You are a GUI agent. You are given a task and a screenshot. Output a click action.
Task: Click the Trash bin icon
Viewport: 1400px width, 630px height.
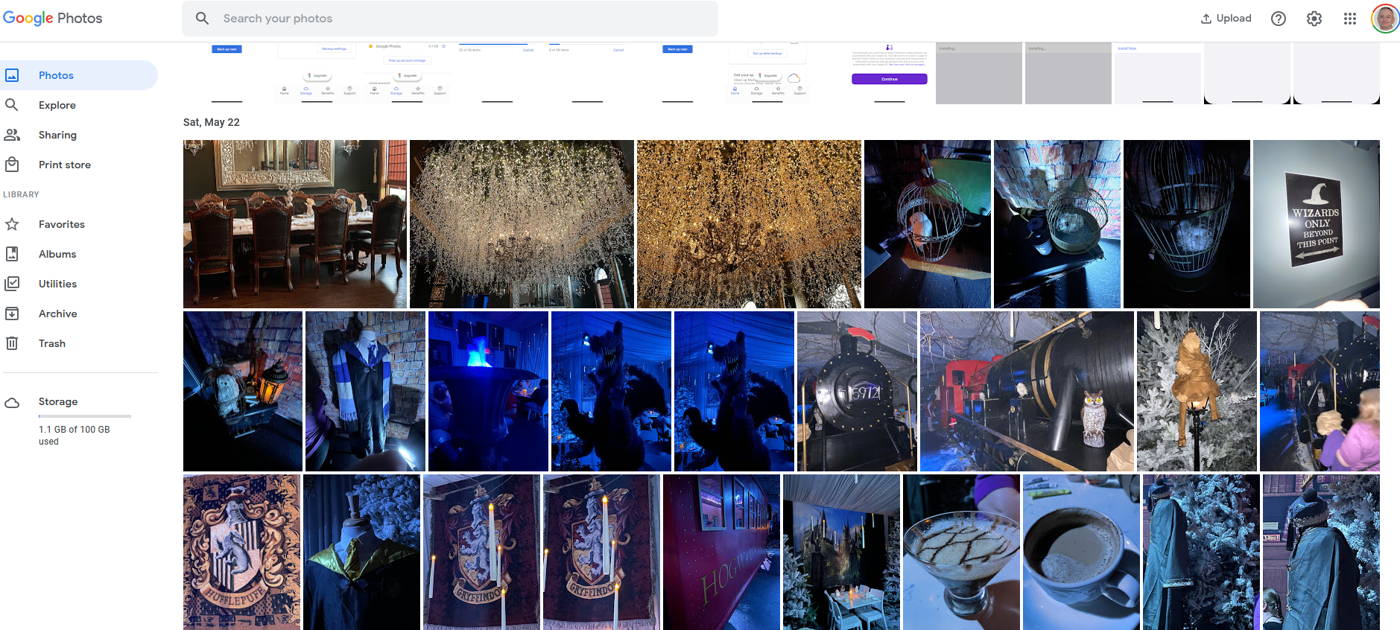[x=12, y=343]
